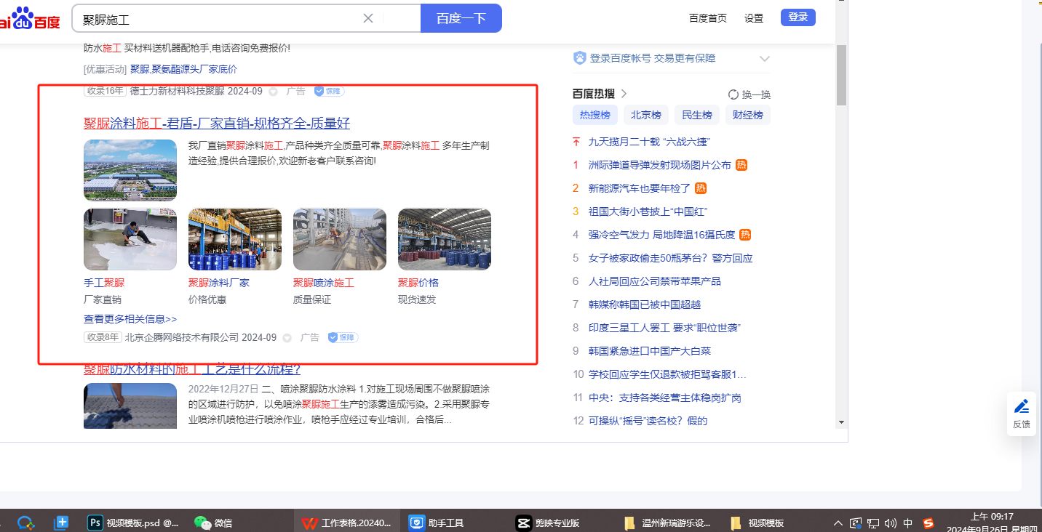Open hot search 韩国紧急进口中国产大白菜
The image size is (1042, 532).
pos(650,351)
